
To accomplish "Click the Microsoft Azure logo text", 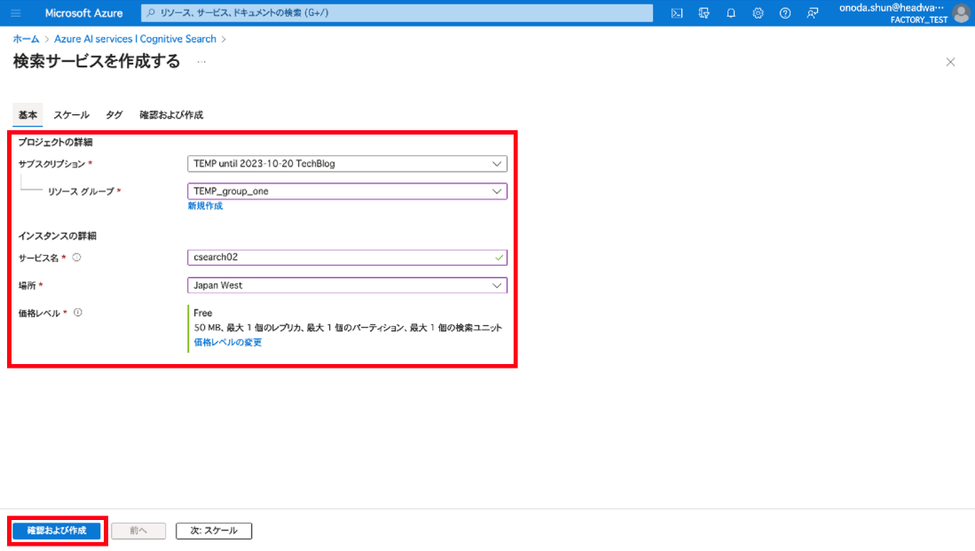I will [84, 13].
